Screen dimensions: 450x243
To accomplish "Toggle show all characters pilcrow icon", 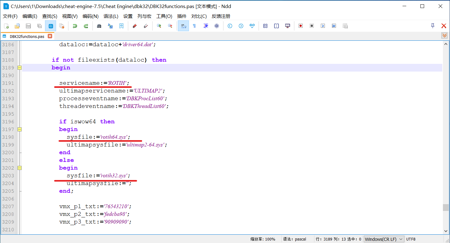I will pyautogui.click(x=194, y=26).
